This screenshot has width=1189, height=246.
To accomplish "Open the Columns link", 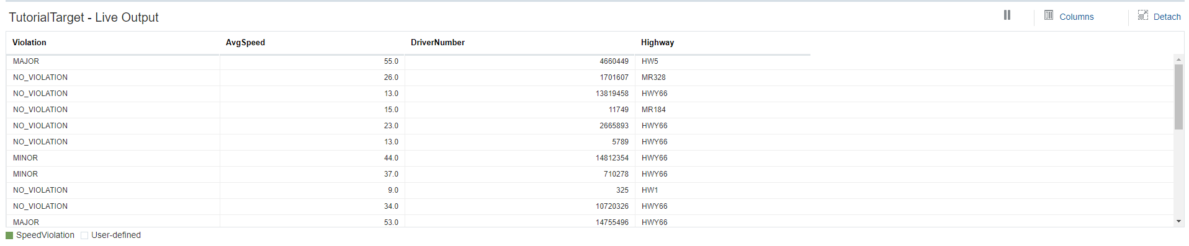I will [x=1076, y=17].
